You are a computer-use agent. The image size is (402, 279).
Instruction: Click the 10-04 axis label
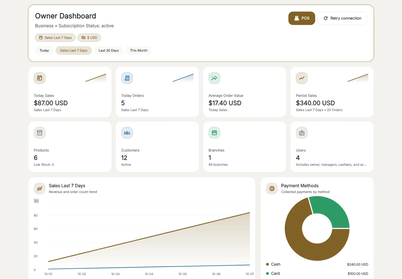(149, 274)
